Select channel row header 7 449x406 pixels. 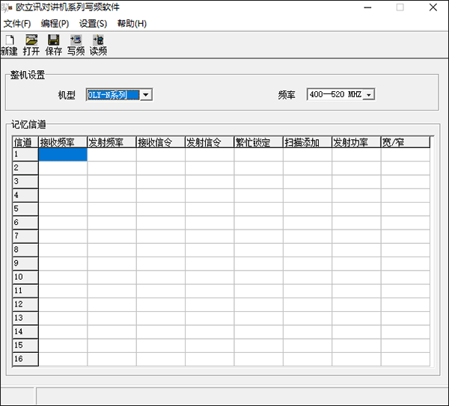[25, 236]
